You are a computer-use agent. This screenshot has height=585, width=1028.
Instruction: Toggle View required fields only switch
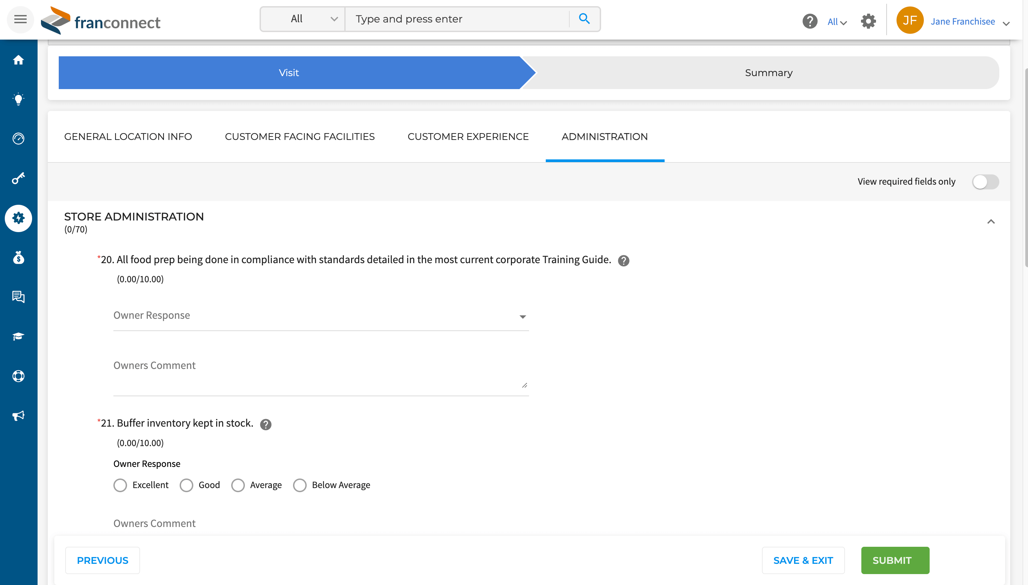coord(985,182)
